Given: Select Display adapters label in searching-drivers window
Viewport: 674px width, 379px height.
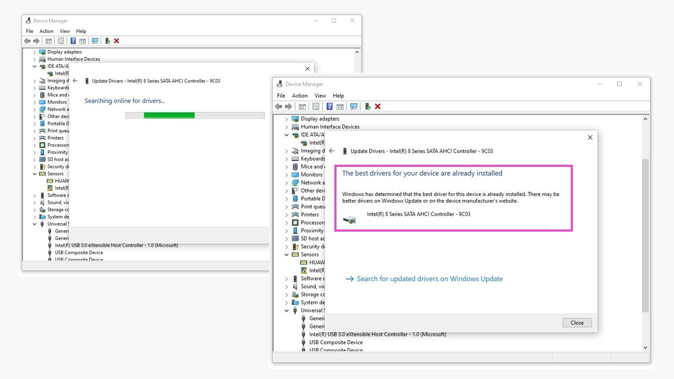Looking at the screenshot, I should click(x=64, y=52).
